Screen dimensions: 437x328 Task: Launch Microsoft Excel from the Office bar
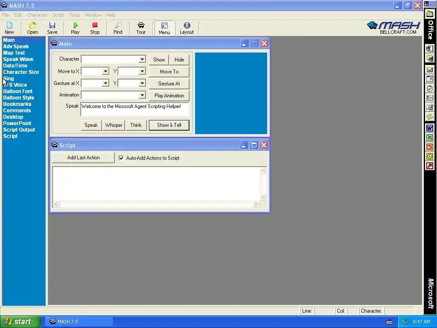click(430, 138)
